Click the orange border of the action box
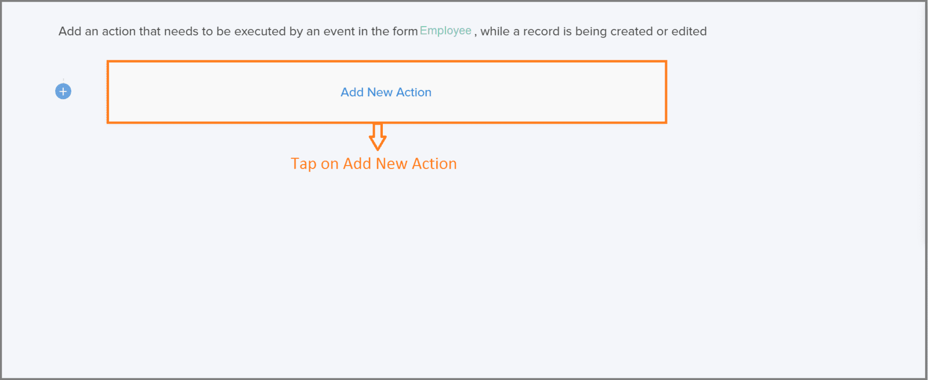928x380 pixels. click(387, 61)
